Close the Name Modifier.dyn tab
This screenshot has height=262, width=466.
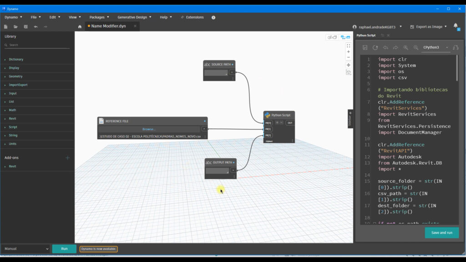[135, 26]
